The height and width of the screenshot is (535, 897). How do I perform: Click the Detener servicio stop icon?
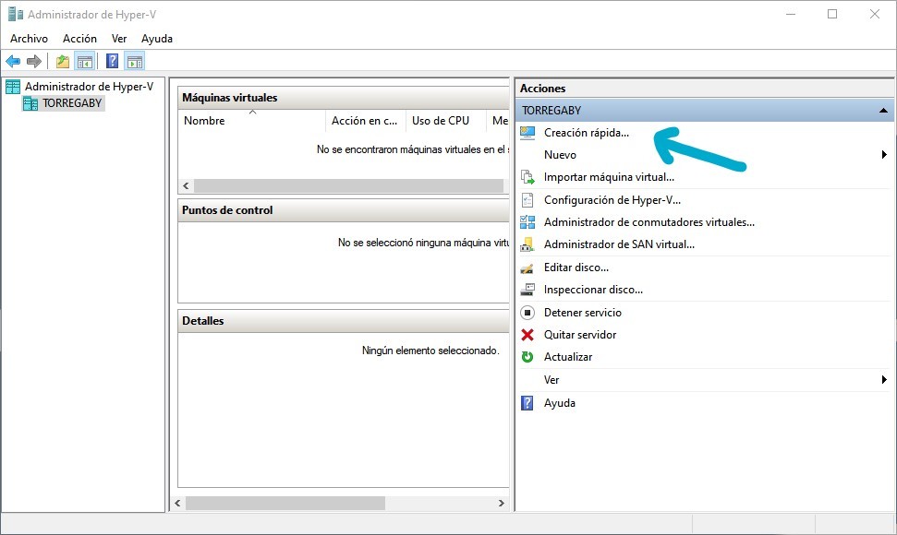pyautogui.click(x=527, y=313)
